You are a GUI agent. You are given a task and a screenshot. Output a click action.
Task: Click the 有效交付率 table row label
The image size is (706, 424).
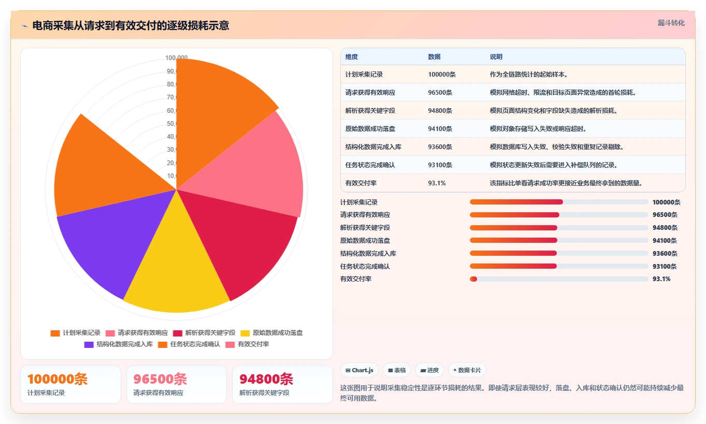point(361,183)
